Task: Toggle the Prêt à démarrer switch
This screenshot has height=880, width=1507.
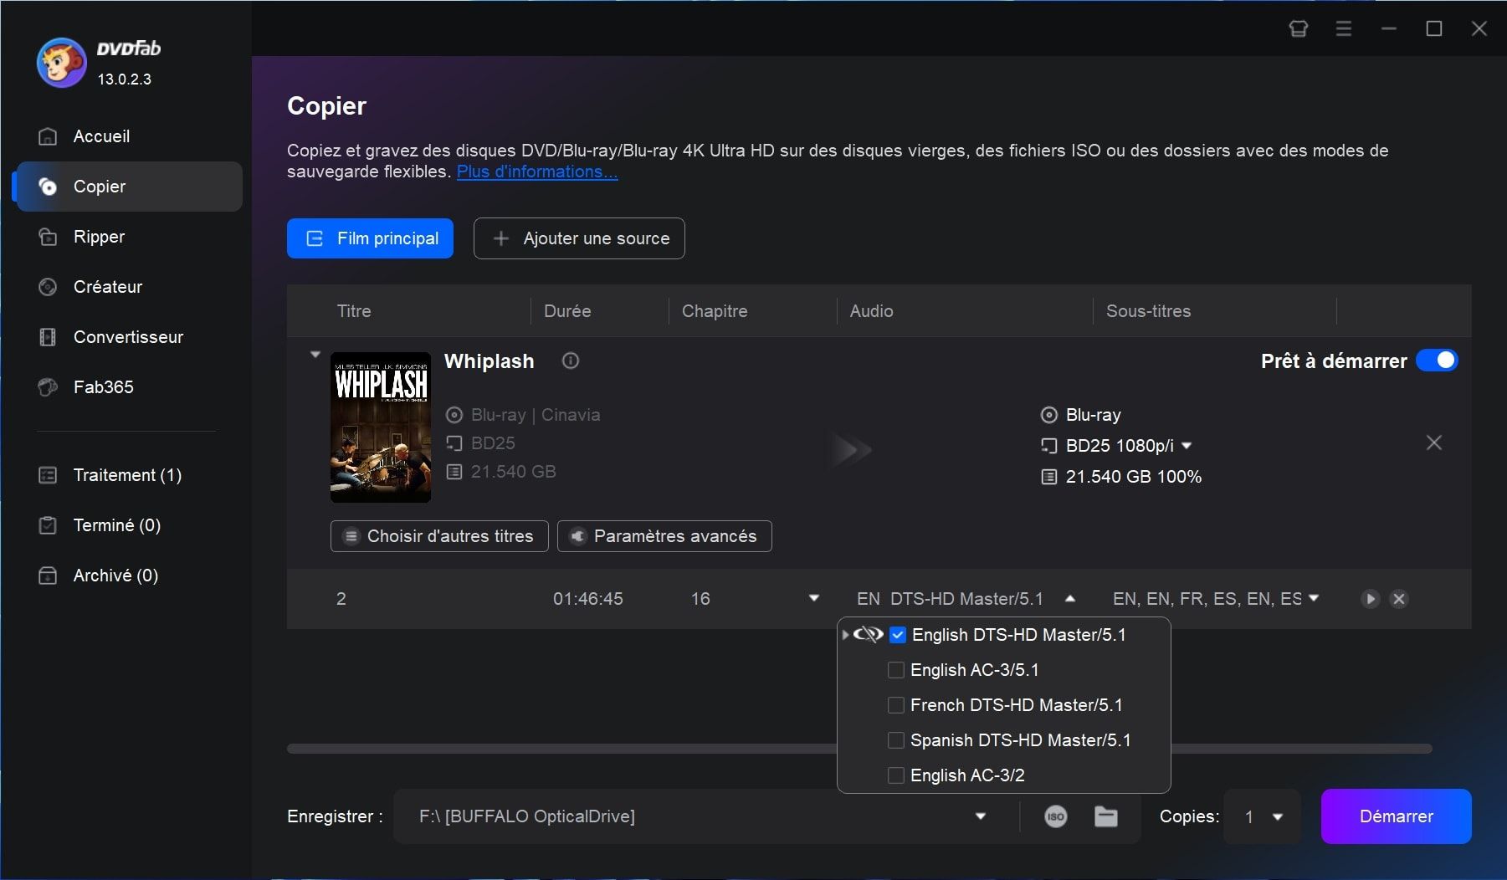Action: 1437,361
